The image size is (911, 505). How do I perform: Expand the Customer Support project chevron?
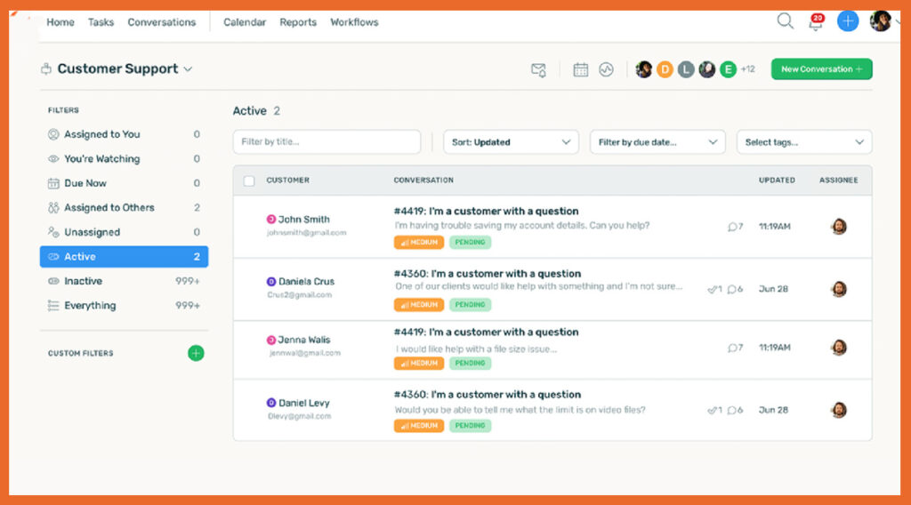click(x=188, y=69)
